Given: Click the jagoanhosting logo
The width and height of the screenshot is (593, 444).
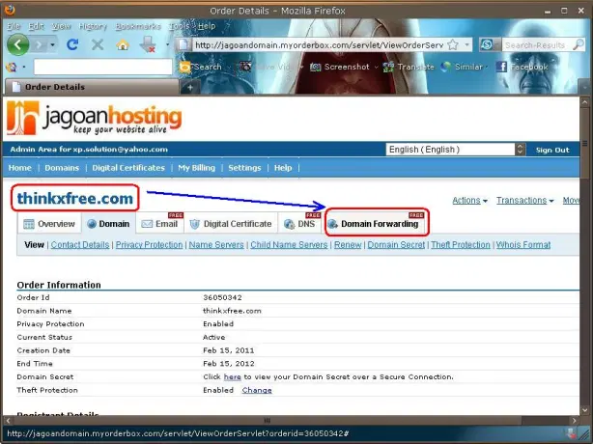Looking at the screenshot, I should point(95,118).
